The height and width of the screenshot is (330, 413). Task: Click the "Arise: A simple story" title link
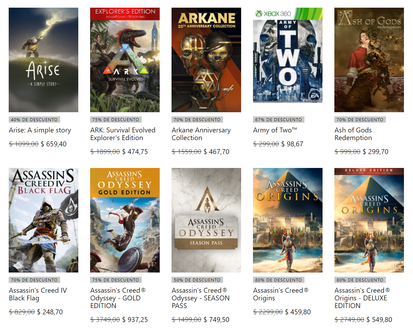(x=40, y=130)
